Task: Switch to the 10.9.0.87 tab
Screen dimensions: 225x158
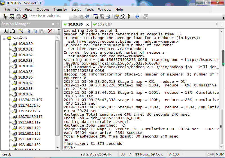Action: [104, 24]
